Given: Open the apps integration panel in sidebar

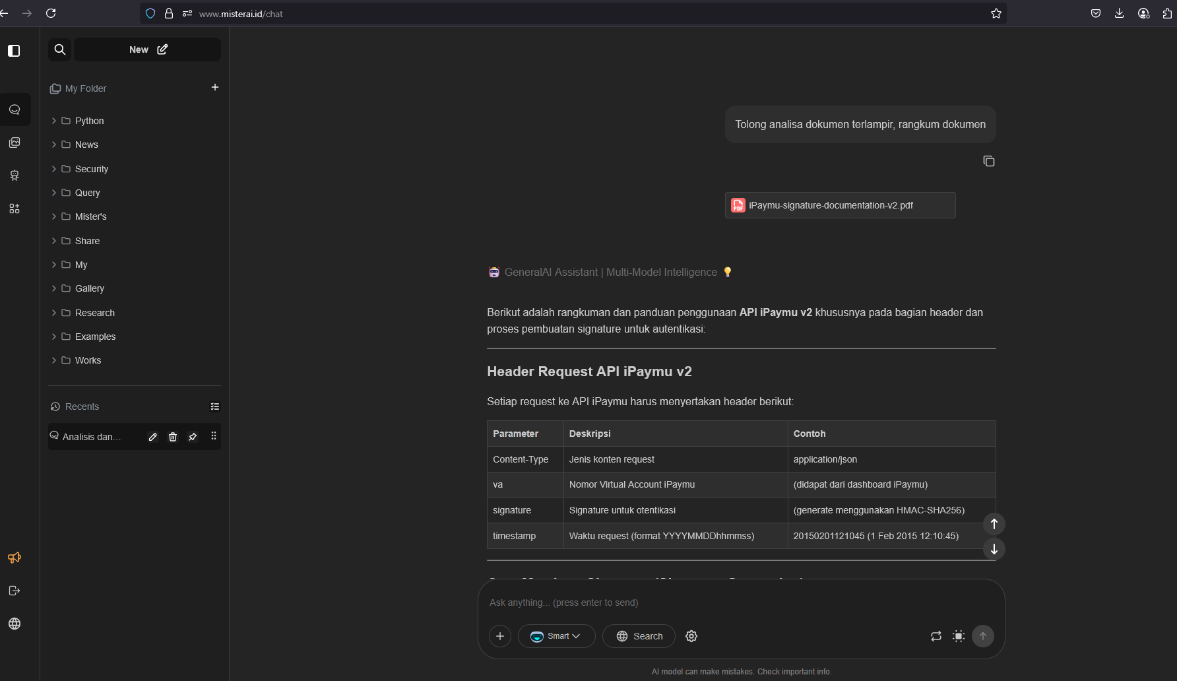Looking at the screenshot, I should click(14, 209).
